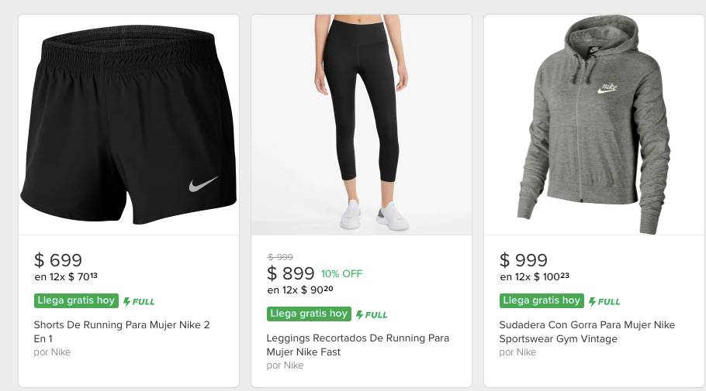Click 'Llega gratis hoy' badge under hoodie

click(542, 300)
